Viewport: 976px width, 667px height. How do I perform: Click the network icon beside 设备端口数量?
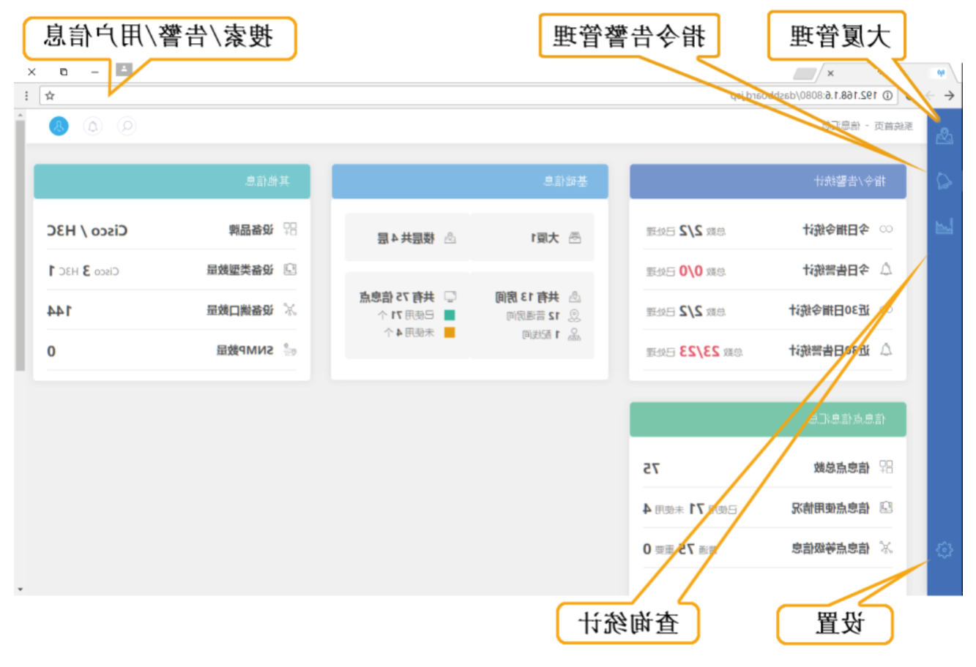(290, 310)
